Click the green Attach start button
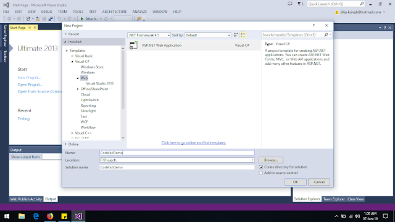The height and width of the screenshot is (222, 395). pyautogui.click(x=89, y=19)
